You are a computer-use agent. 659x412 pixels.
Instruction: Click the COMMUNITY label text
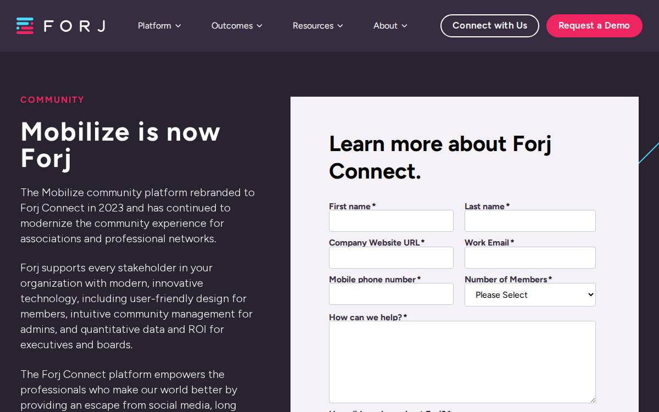[x=52, y=99]
